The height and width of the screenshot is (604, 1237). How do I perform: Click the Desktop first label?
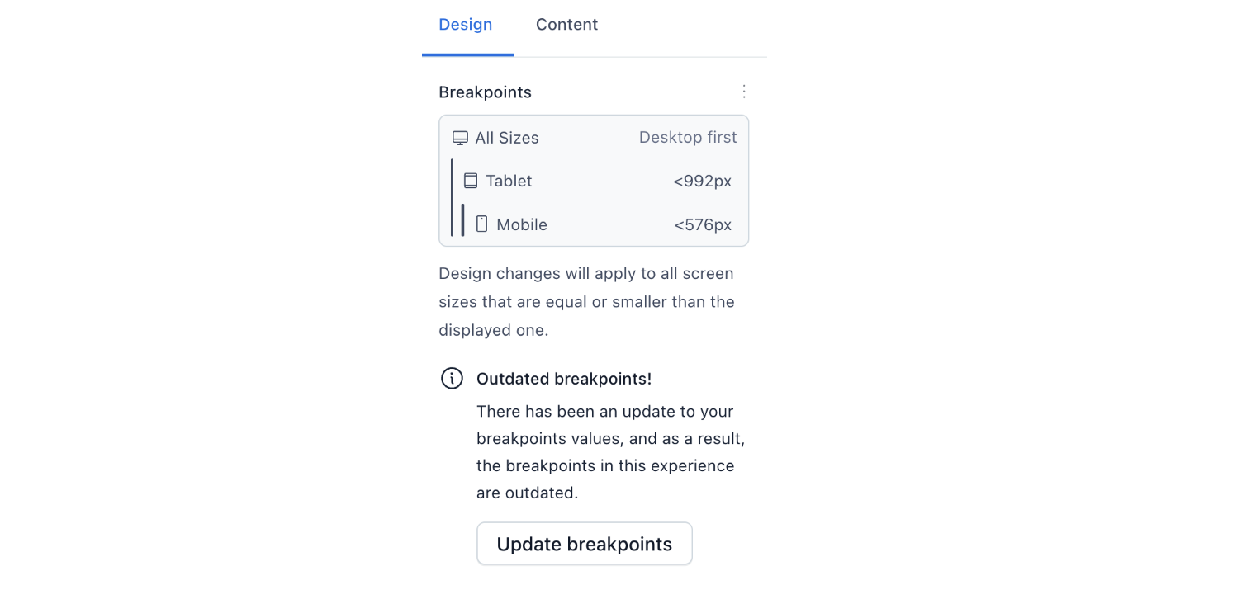pyautogui.click(x=688, y=137)
